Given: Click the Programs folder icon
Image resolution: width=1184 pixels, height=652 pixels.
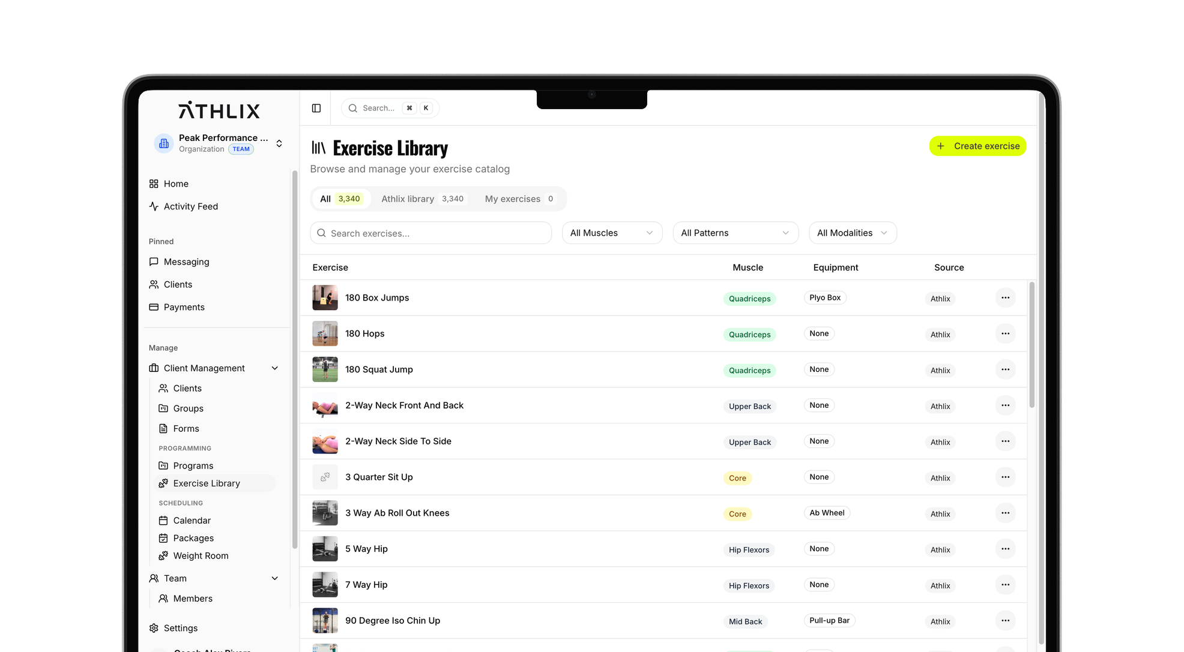Looking at the screenshot, I should point(163,466).
